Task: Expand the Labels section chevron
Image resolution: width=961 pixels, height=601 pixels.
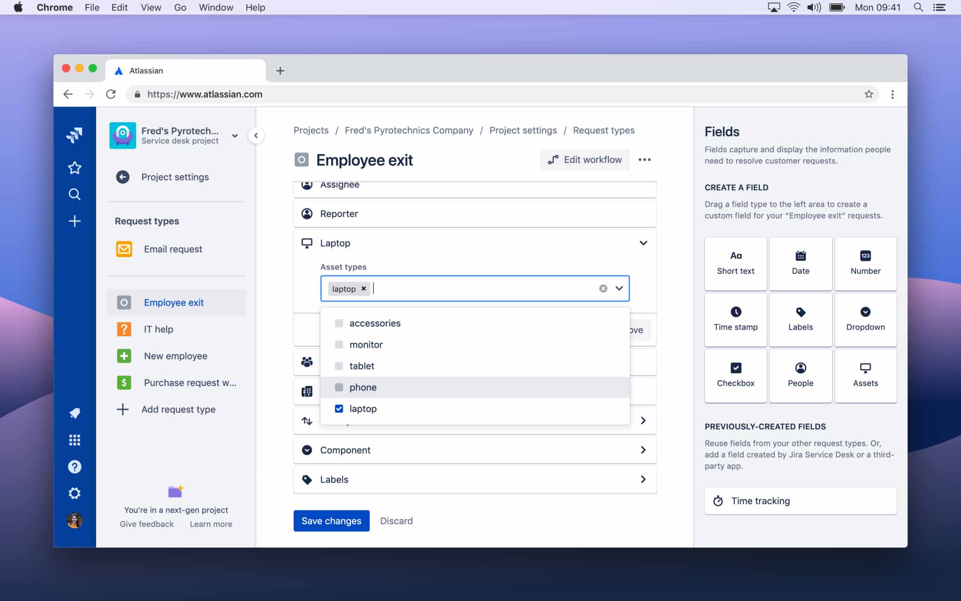Action: tap(643, 478)
